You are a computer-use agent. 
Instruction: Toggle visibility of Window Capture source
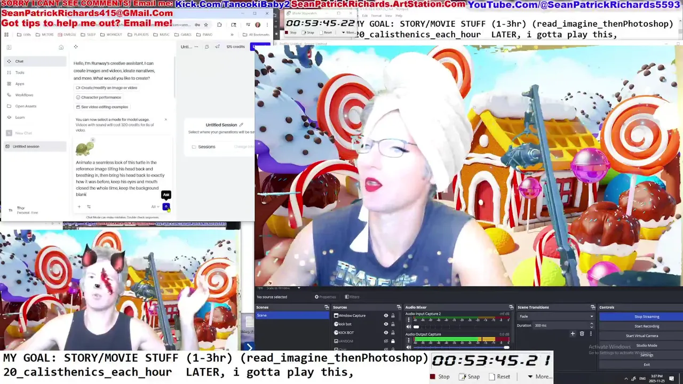click(386, 316)
